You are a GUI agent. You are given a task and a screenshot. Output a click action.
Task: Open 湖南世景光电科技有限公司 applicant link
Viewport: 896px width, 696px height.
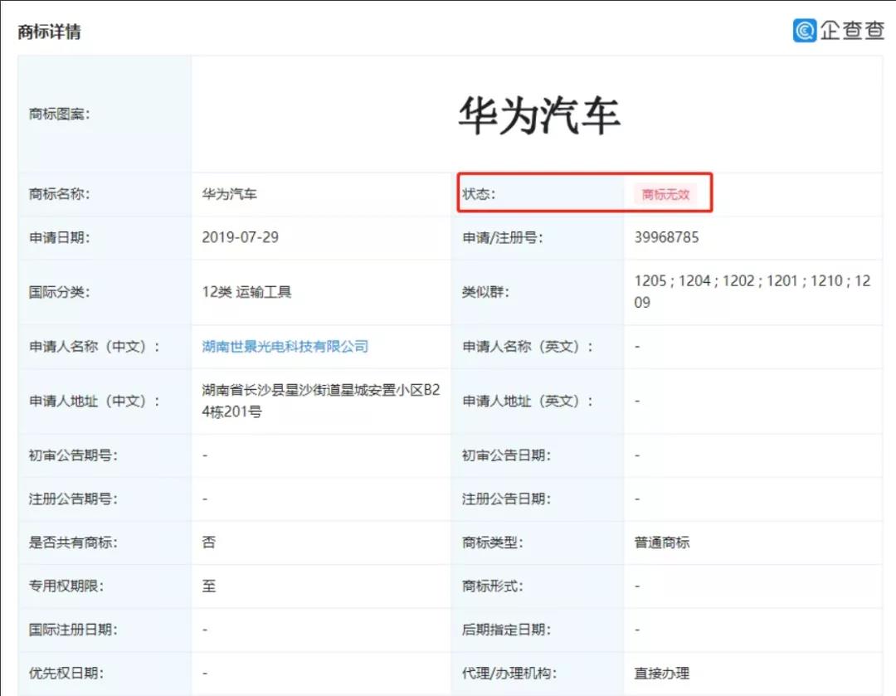point(285,346)
